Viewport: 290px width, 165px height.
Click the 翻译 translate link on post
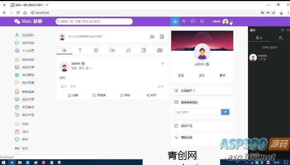click(82, 68)
